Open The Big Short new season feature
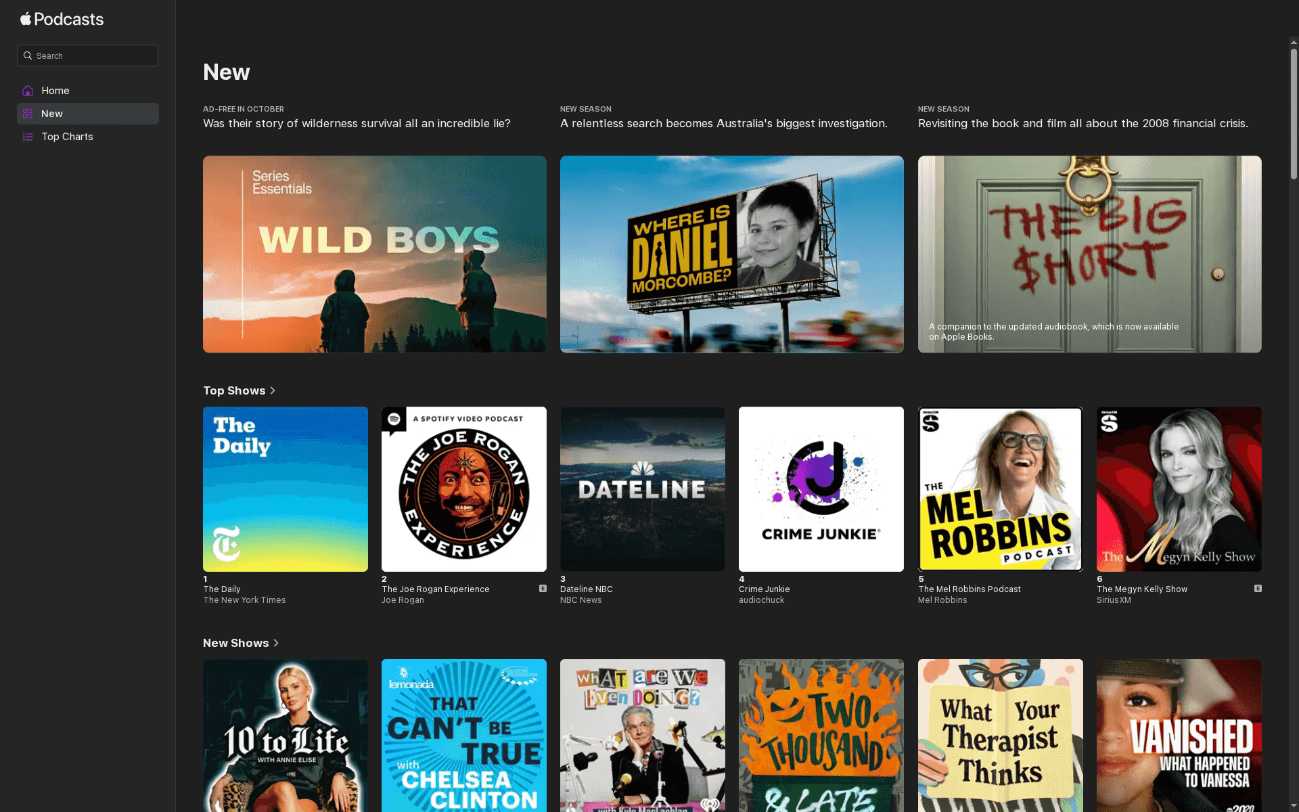The width and height of the screenshot is (1299, 812). coord(1089,254)
